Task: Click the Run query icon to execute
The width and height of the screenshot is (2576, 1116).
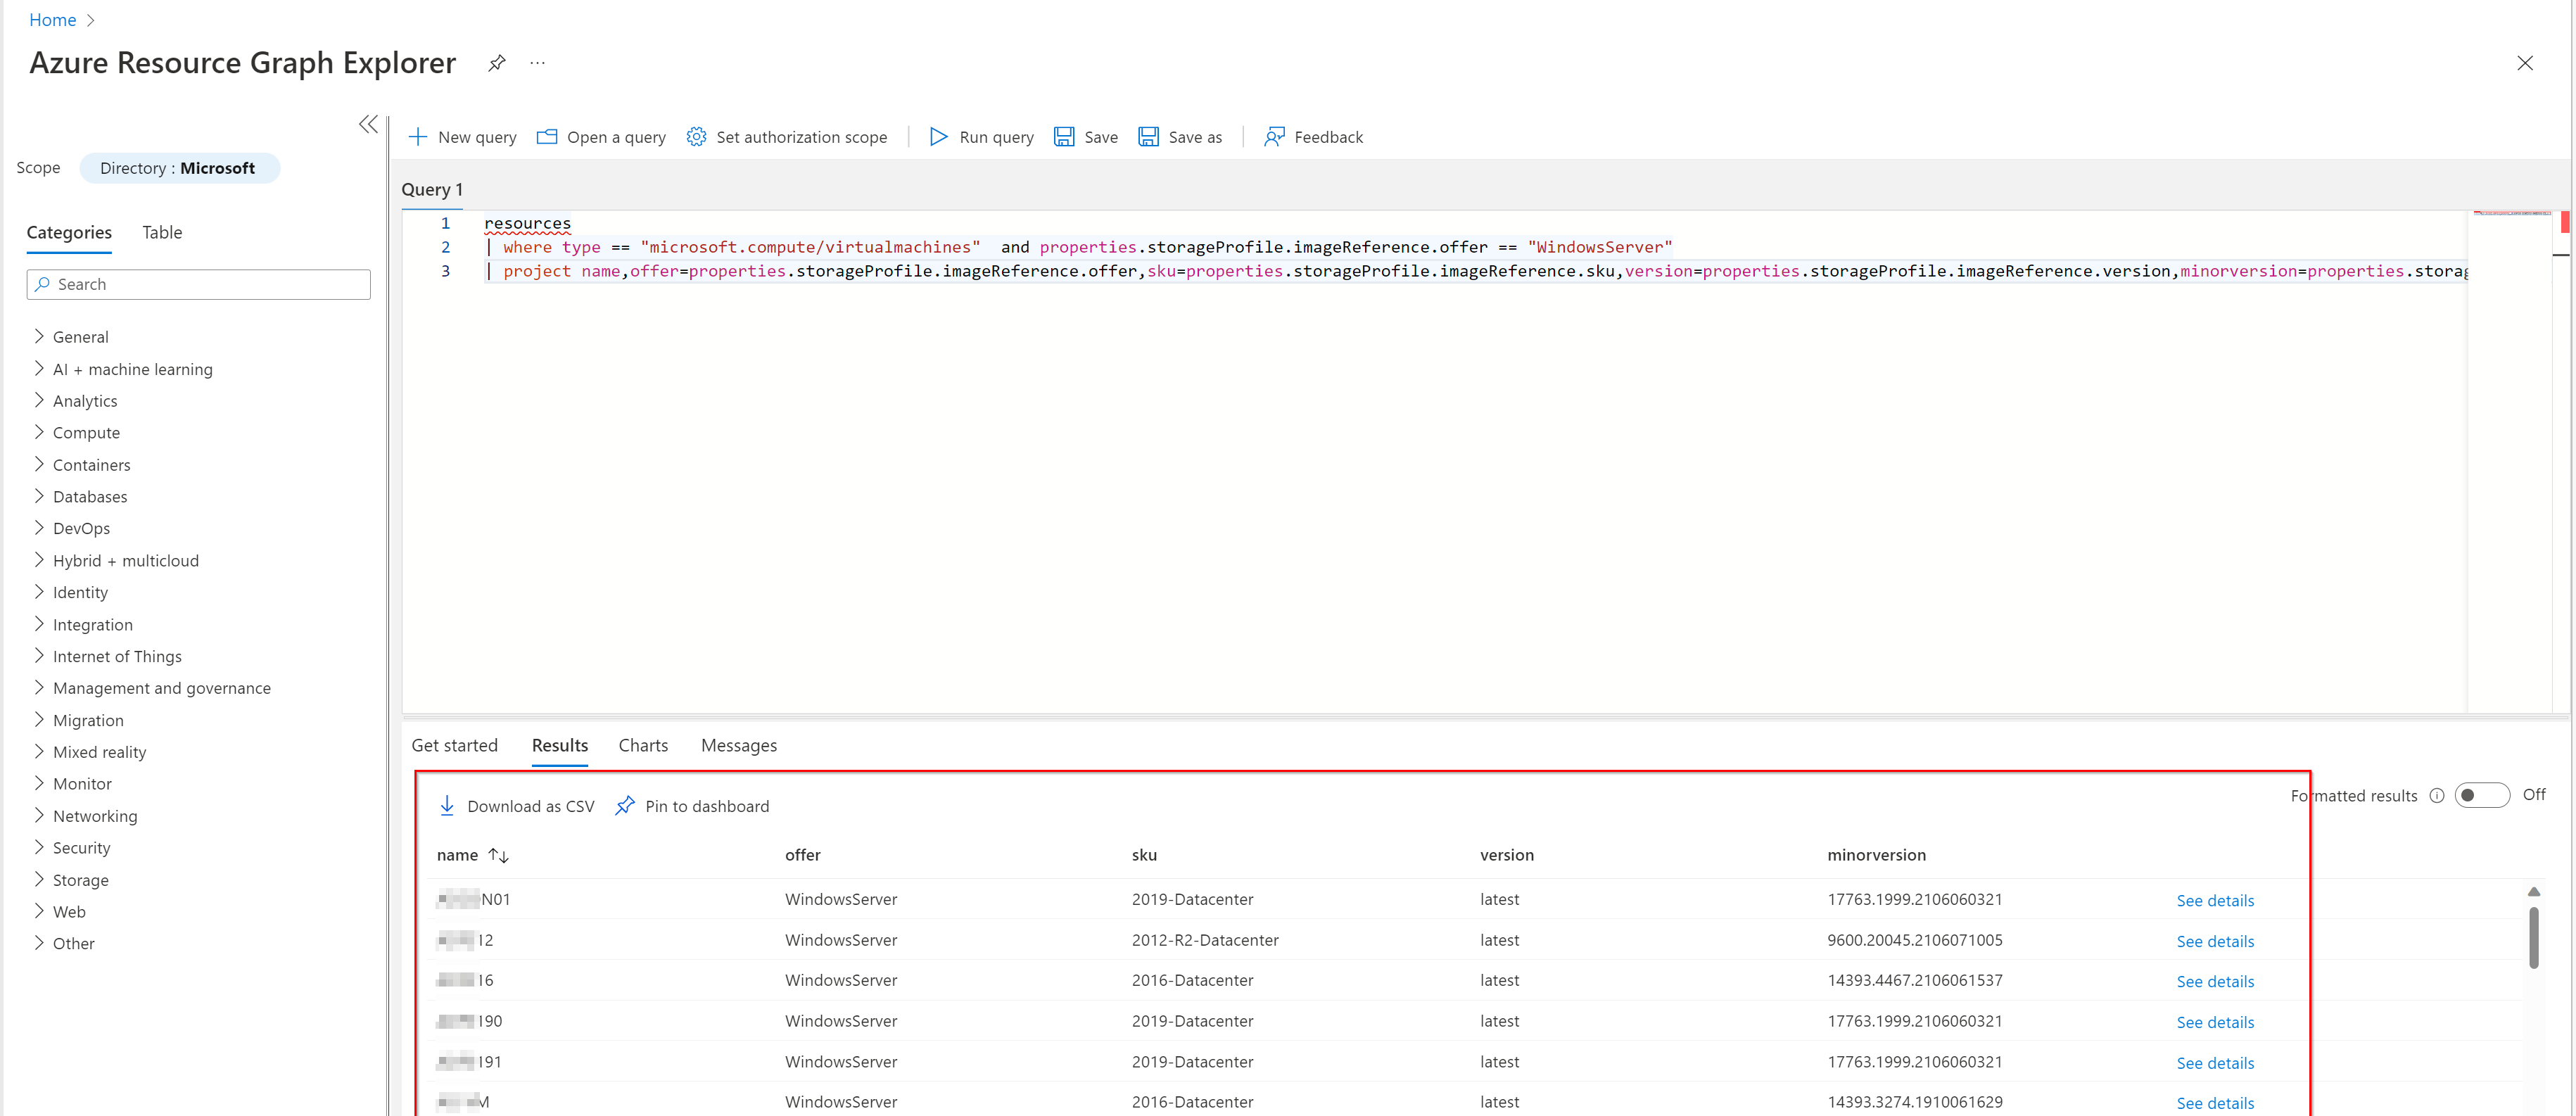Action: pyautogui.click(x=933, y=137)
